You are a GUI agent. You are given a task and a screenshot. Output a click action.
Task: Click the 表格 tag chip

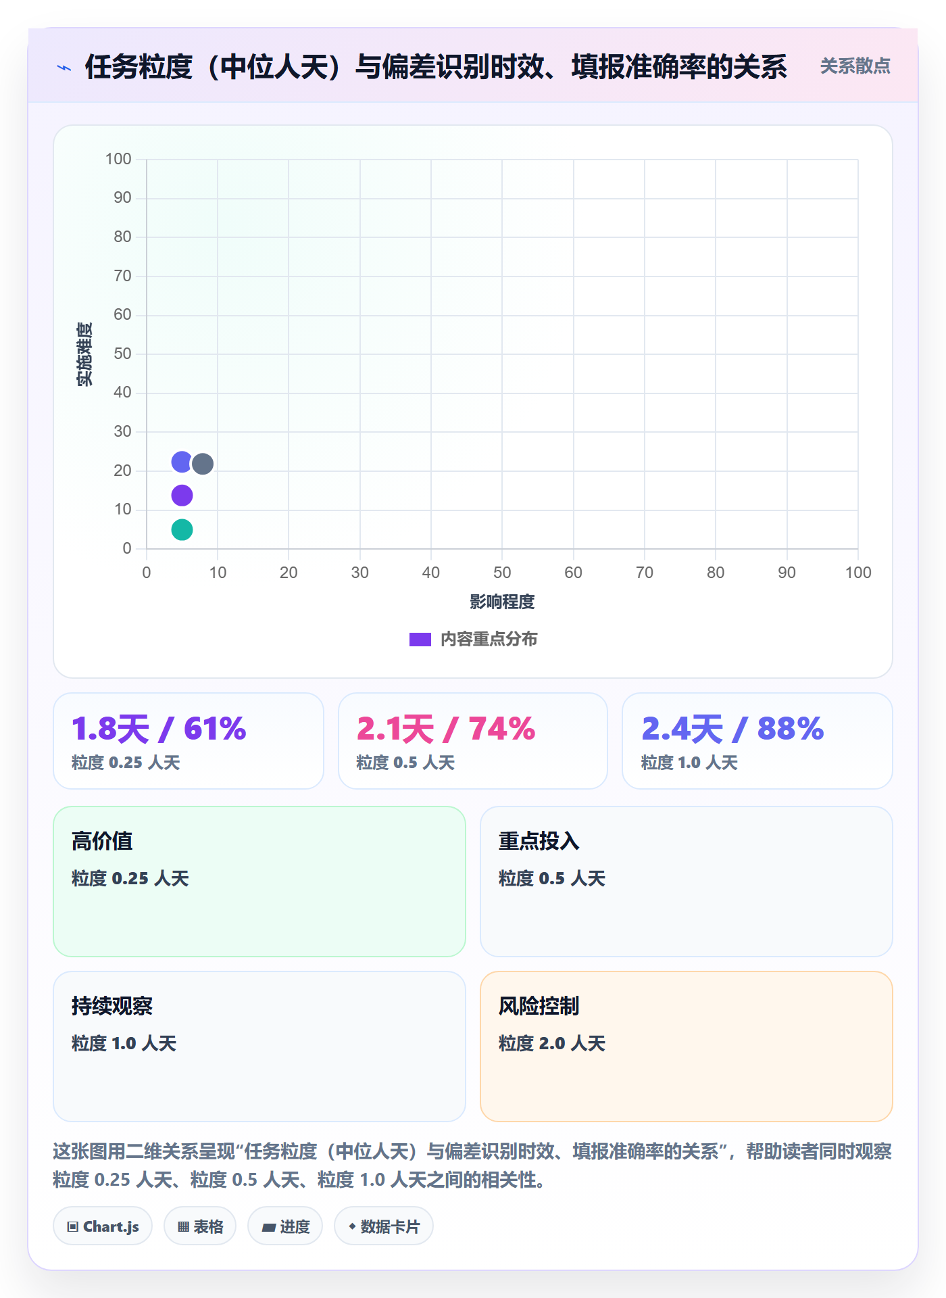[x=200, y=1226]
